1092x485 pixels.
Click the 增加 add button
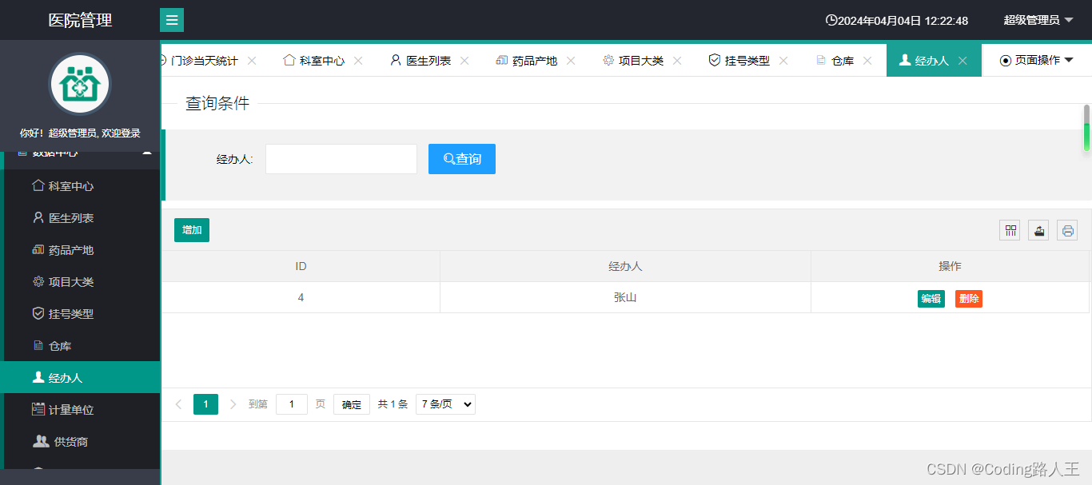tap(192, 230)
